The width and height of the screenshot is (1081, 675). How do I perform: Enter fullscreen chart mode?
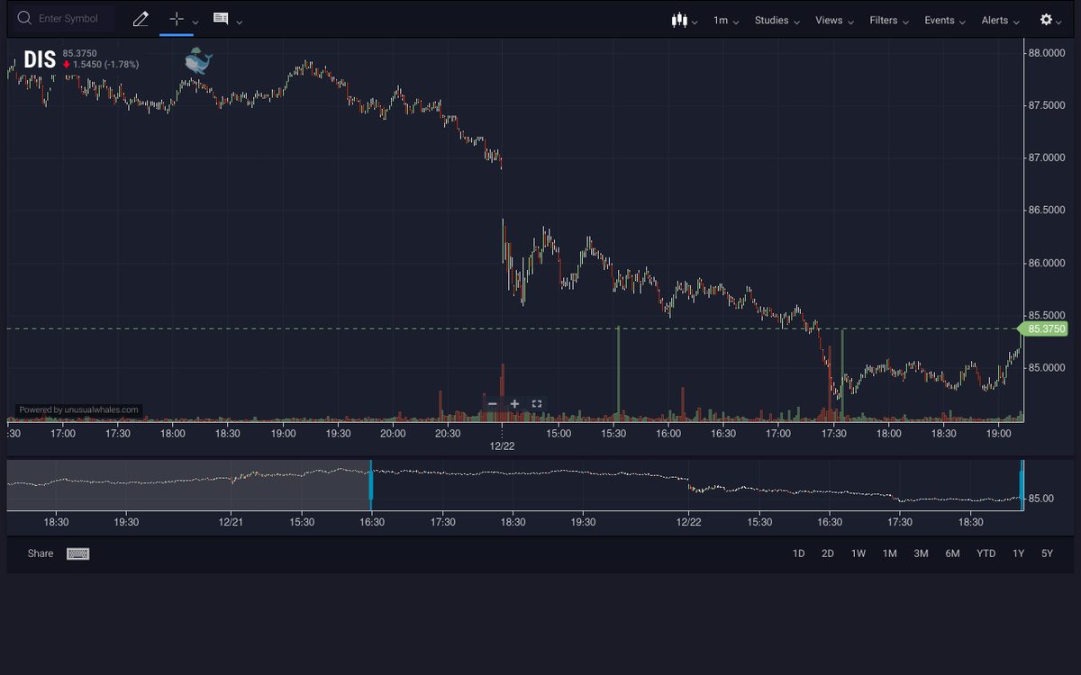pyautogui.click(x=536, y=403)
